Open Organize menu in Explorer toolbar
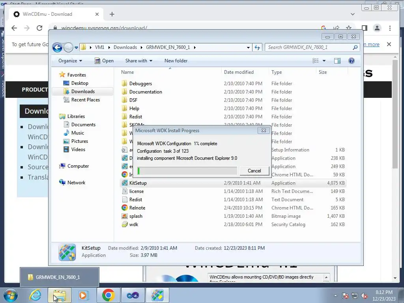The height and width of the screenshot is (303, 404). pos(70,61)
